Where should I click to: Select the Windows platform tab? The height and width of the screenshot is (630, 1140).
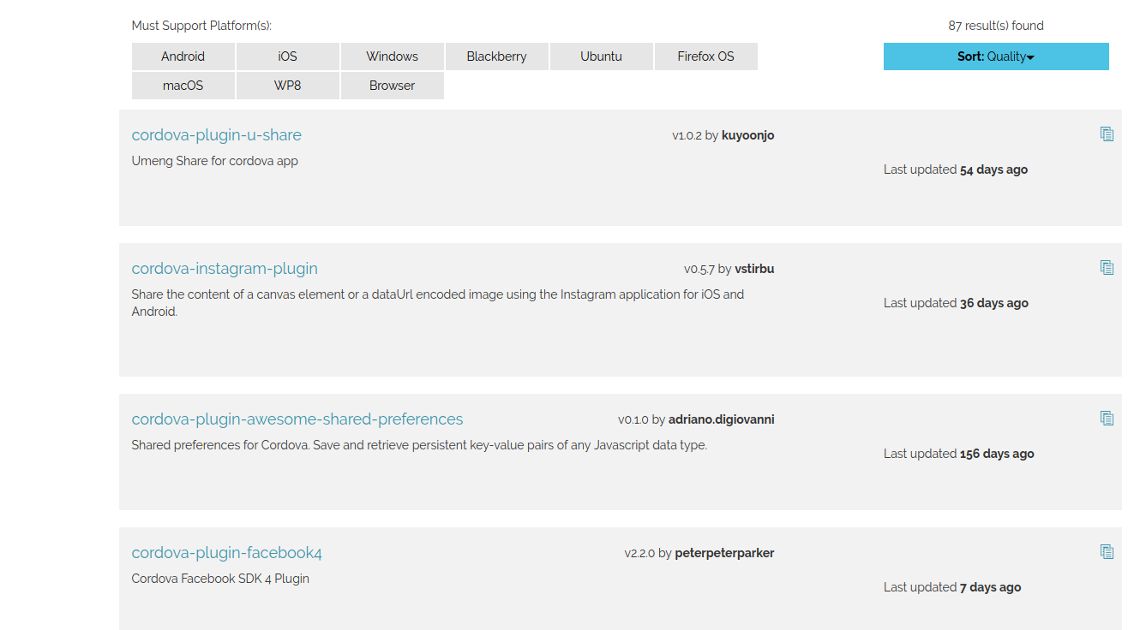pos(392,56)
